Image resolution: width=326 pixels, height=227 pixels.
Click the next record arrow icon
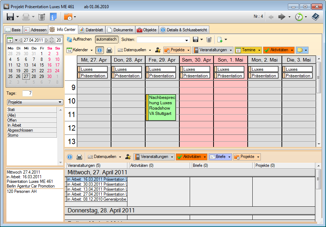pyautogui.click(x=282, y=17)
